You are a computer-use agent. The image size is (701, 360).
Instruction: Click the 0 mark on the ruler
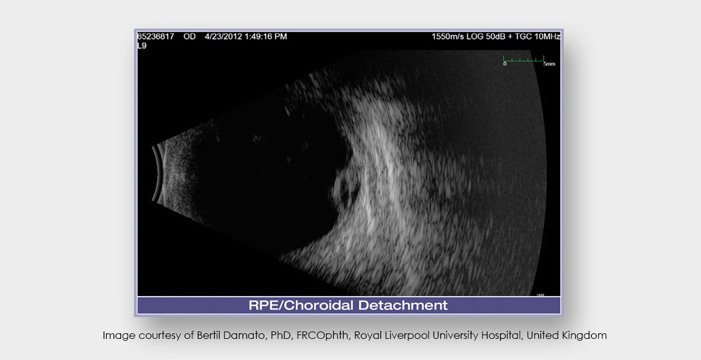(x=504, y=64)
